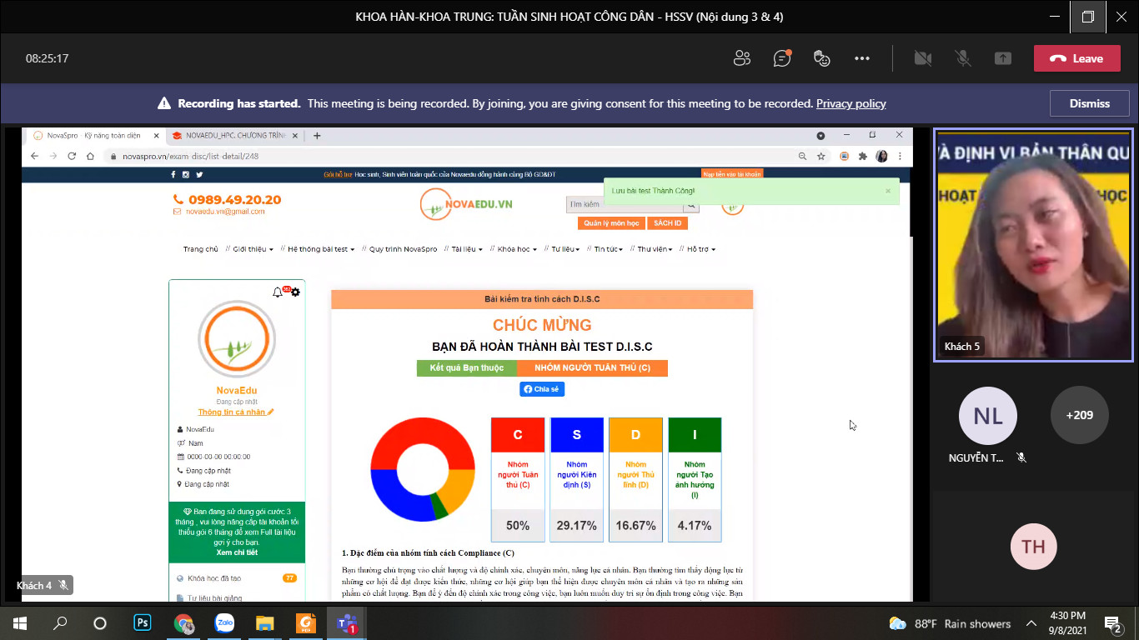Image resolution: width=1139 pixels, height=640 pixels.
Task: Open the participants list icon
Action: [x=741, y=58]
